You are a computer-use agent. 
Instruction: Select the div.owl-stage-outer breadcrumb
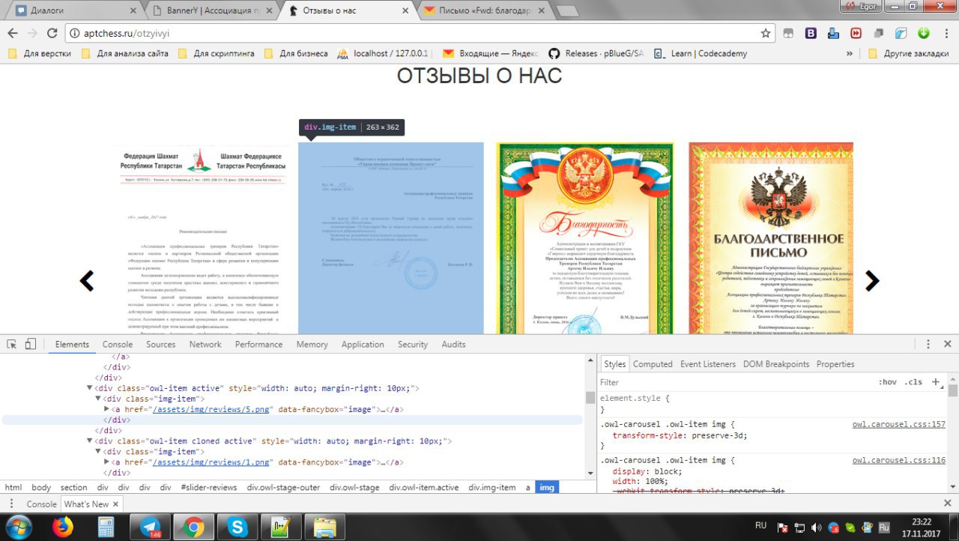click(283, 488)
